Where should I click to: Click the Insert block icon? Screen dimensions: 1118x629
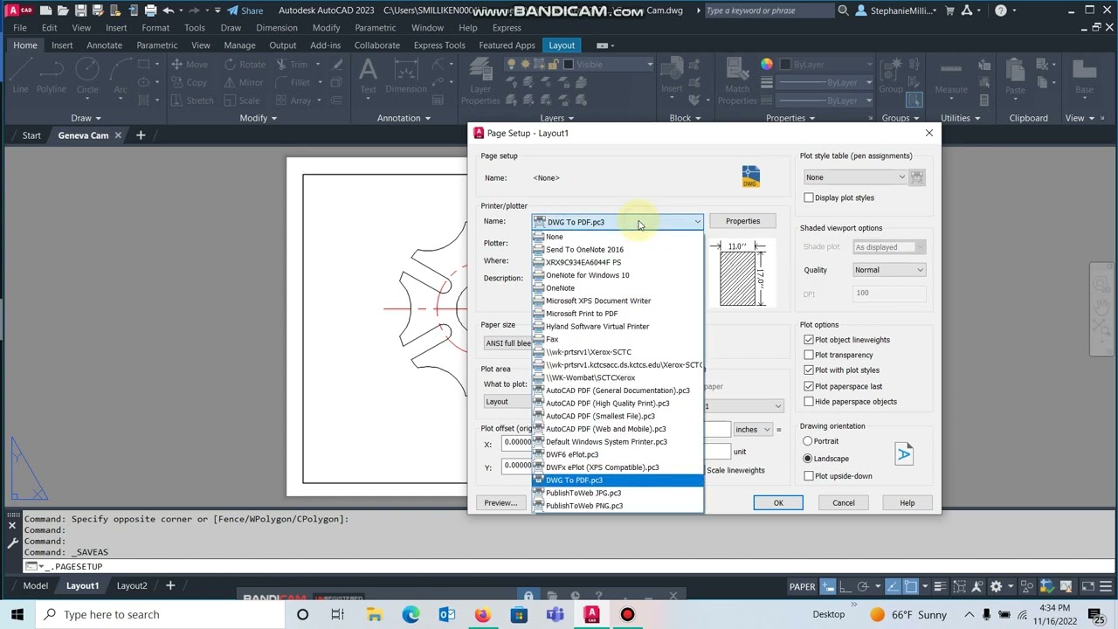pyautogui.click(x=672, y=76)
